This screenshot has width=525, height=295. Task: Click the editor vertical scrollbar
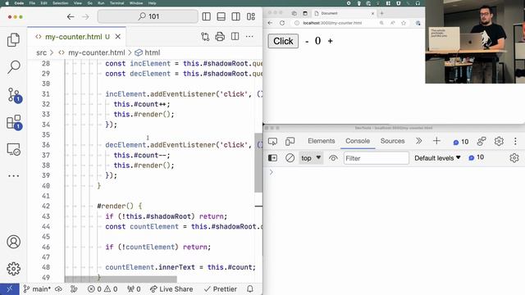(x=258, y=162)
